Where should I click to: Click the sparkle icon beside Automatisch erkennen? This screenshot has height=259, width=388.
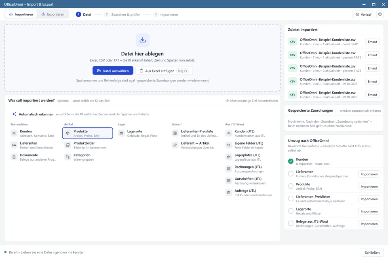(x=14, y=114)
